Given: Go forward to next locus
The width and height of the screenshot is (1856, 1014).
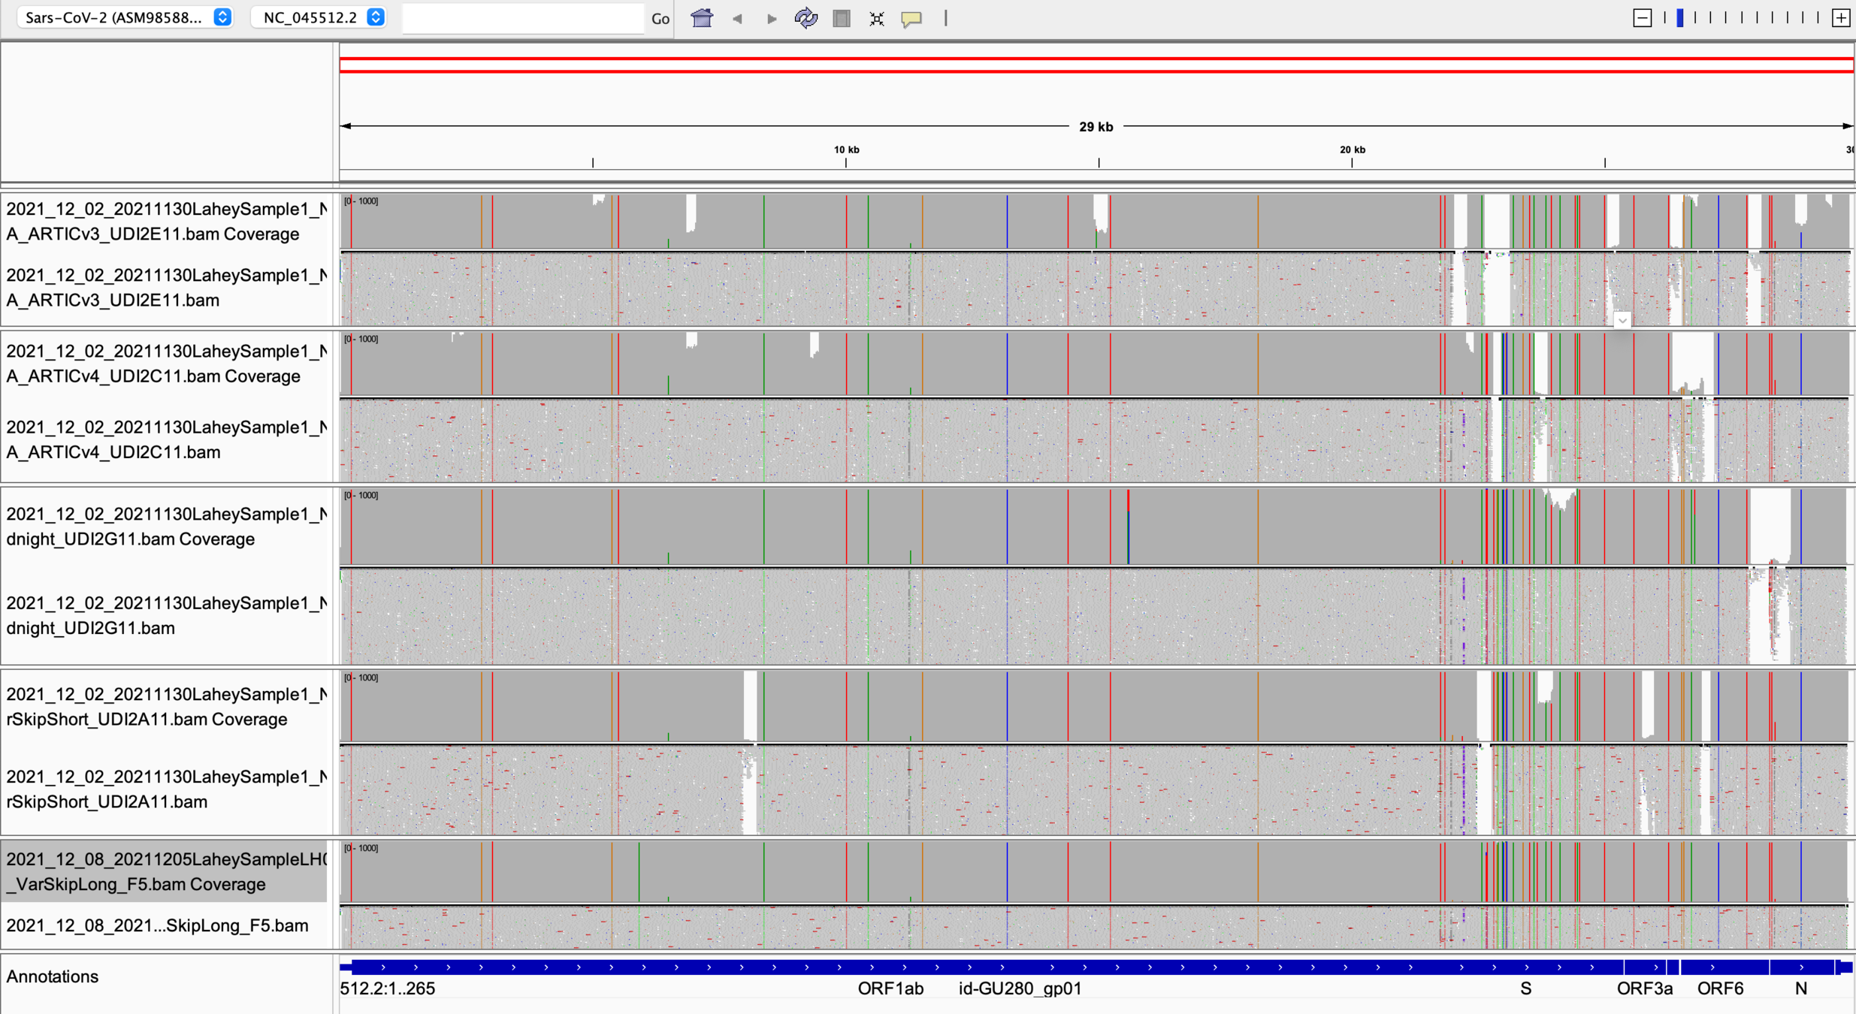Looking at the screenshot, I should click(x=772, y=18).
